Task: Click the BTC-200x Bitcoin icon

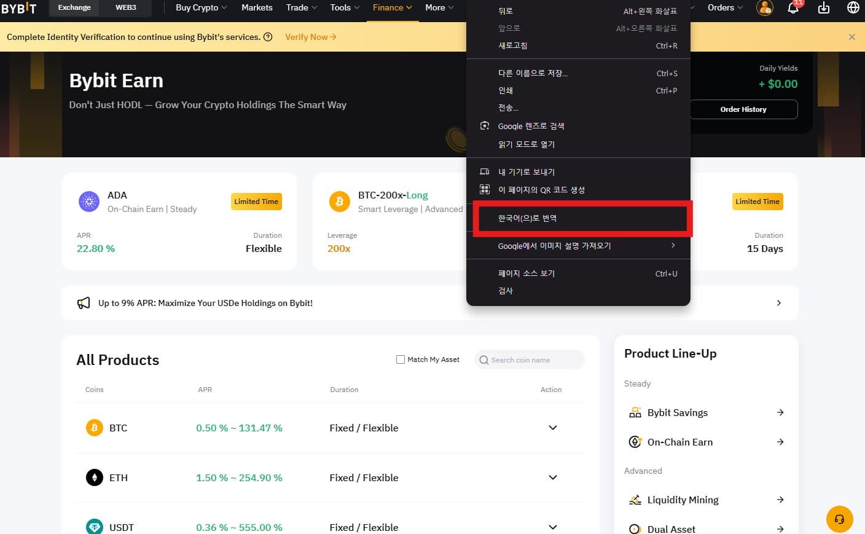Action: tap(339, 202)
